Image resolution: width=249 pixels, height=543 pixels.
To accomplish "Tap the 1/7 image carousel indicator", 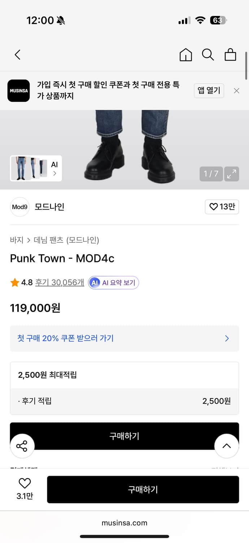I will coord(211,174).
